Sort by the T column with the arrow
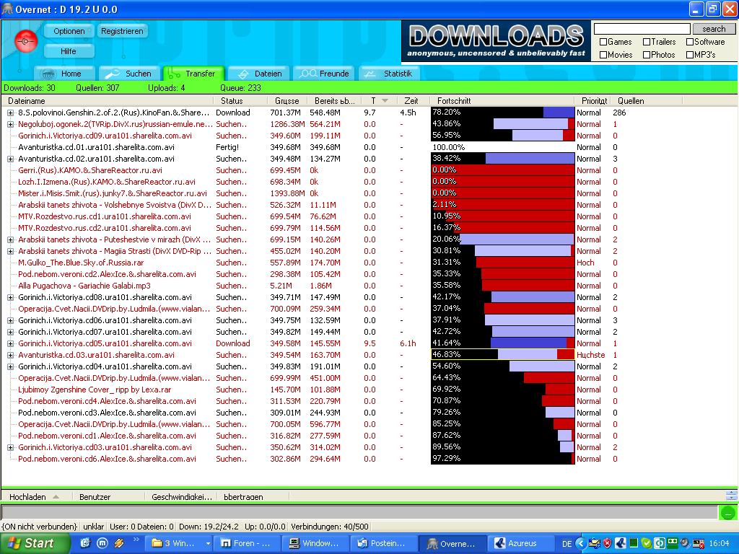739x554 pixels. tap(379, 101)
